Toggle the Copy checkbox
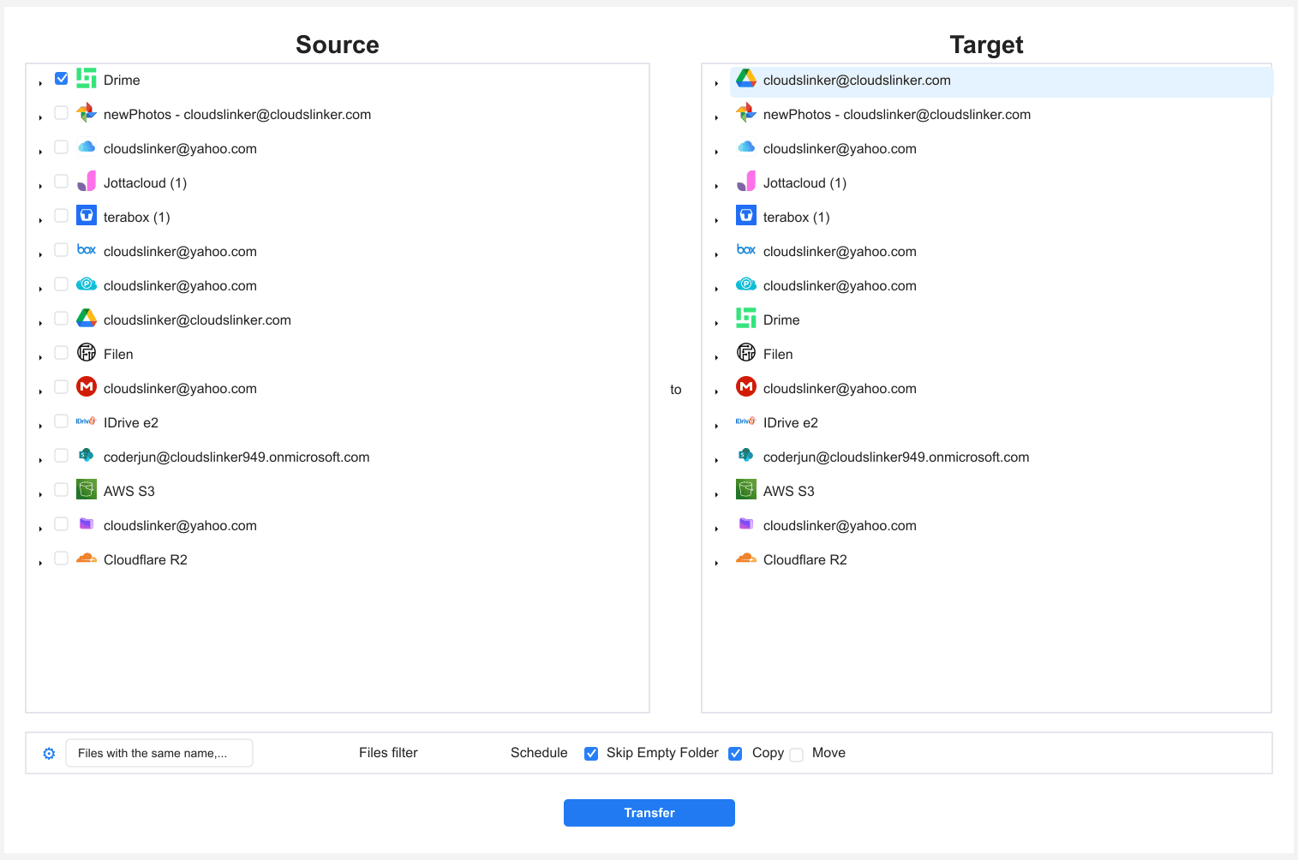The image size is (1298, 860). pos(735,754)
